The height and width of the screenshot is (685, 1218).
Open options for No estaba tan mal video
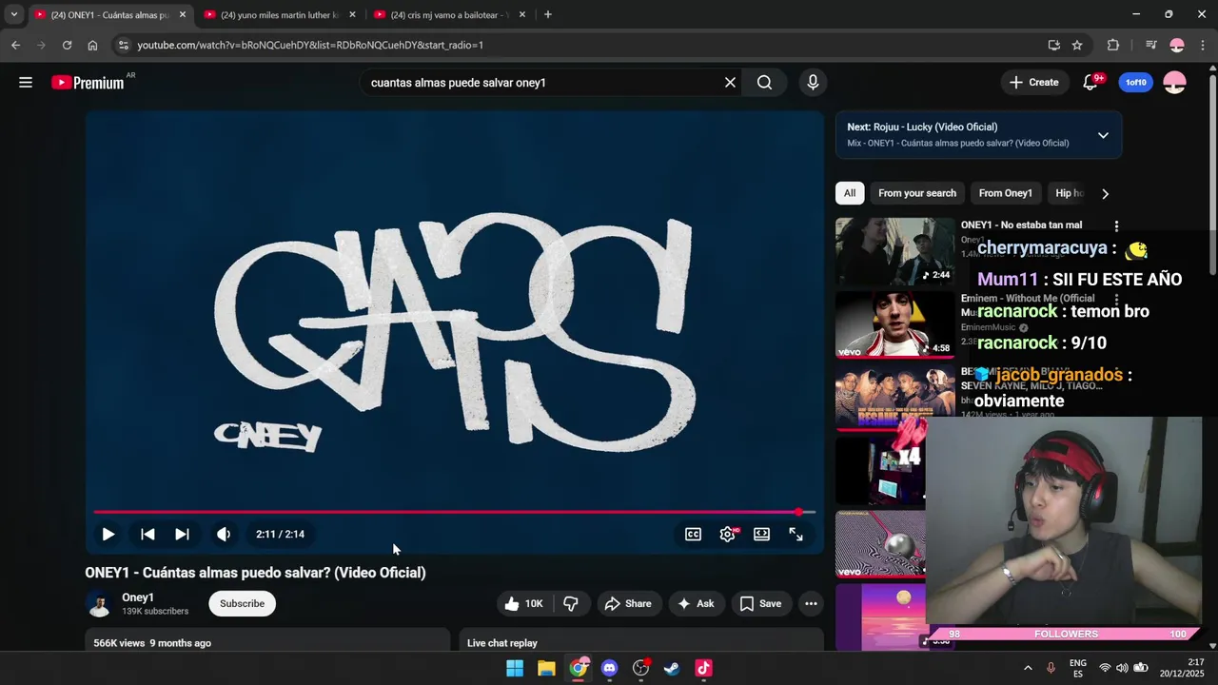tap(1116, 226)
